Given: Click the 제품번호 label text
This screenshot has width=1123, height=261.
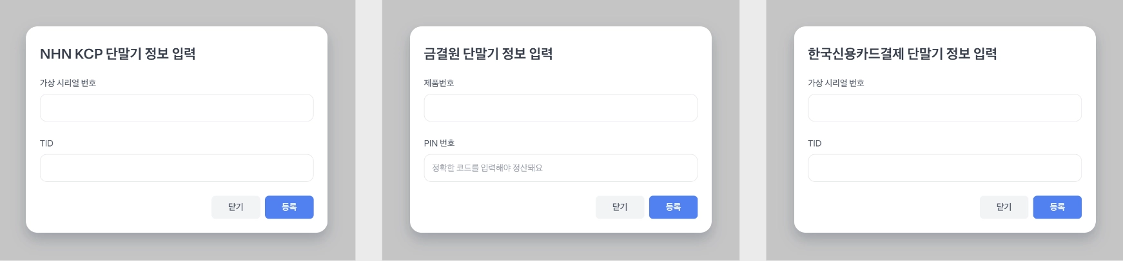Looking at the screenshot, I should tap(439, 83).
